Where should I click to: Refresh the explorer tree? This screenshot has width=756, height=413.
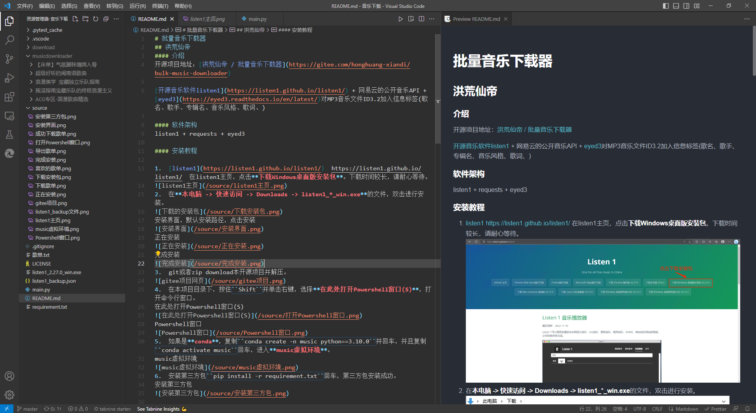point(96,19)
